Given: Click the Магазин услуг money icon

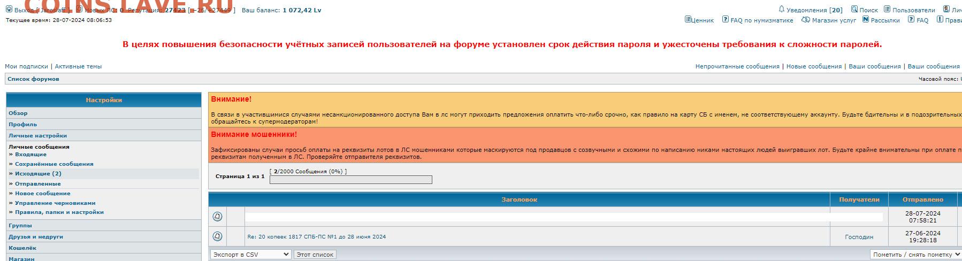Looking at the screenshot, I should click(806, 20).
